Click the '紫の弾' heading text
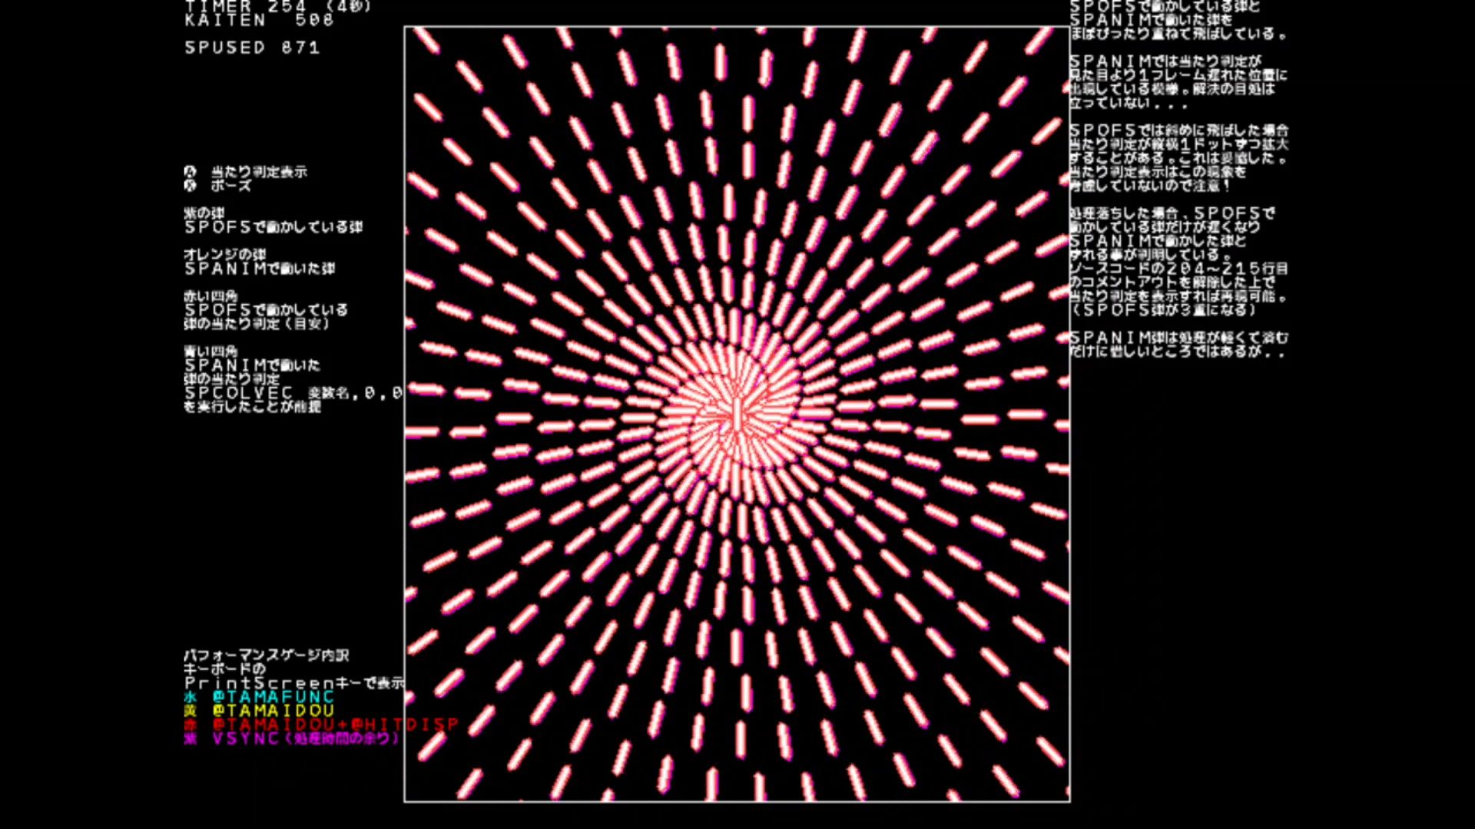1475x829 pixels. point(204,213)
